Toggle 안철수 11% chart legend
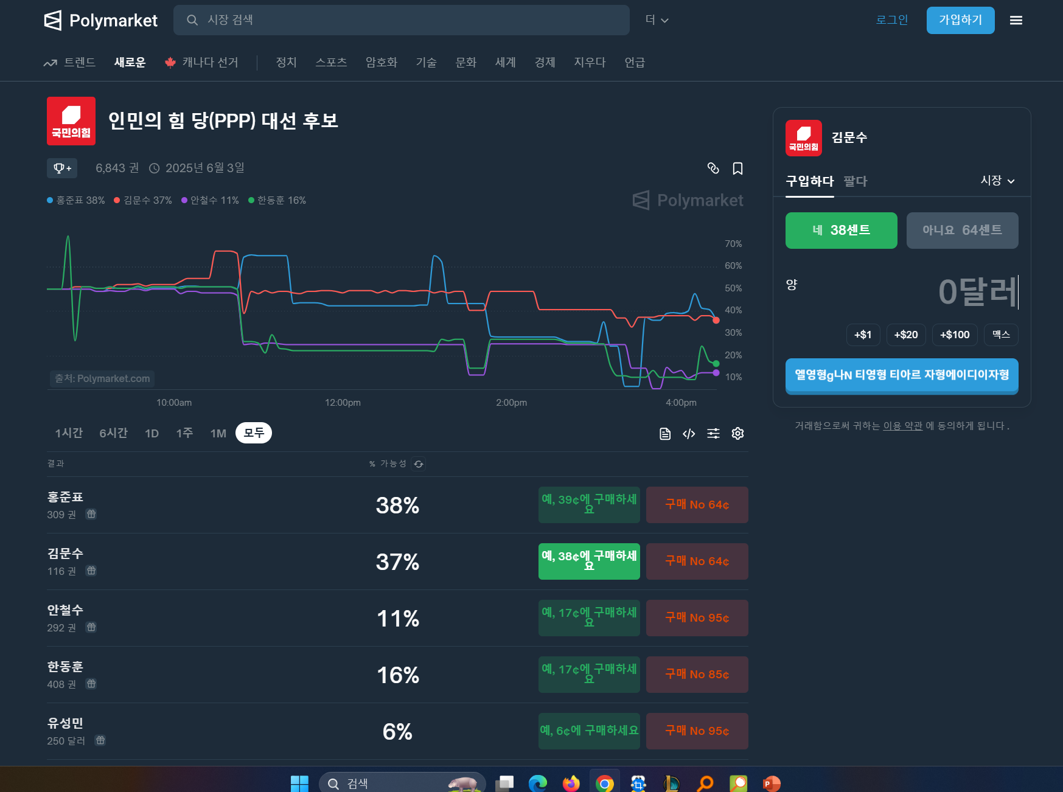1063x792 pixels. 210,200
